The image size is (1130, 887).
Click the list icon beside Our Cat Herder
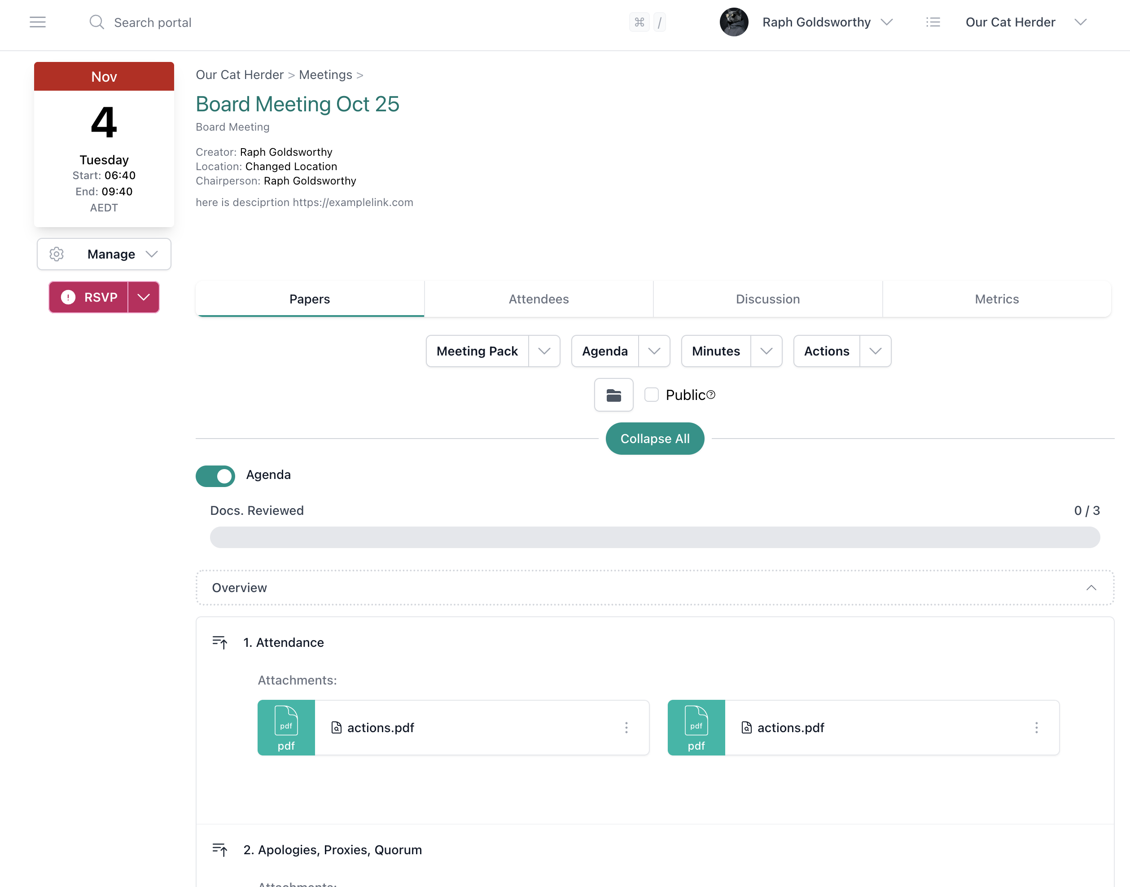pyautogui.click(x=933, y=22)
